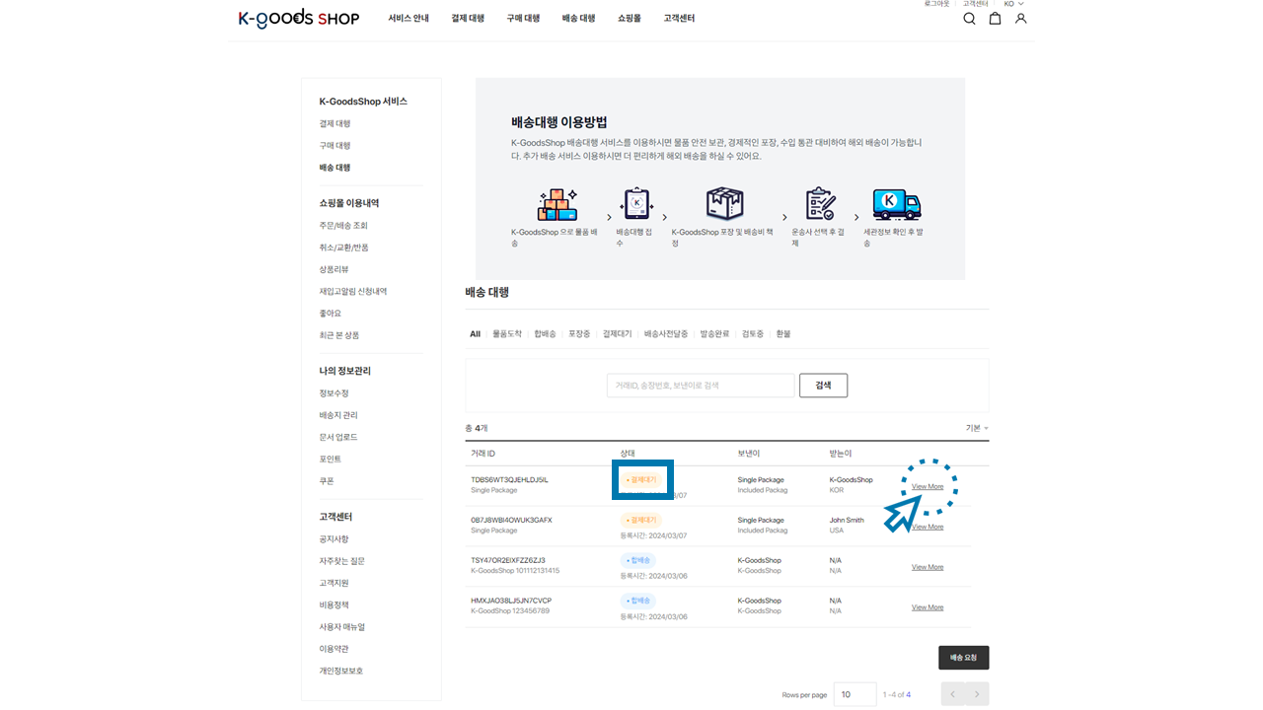Click the delivery truck icon
This screenshot has width=1263, height=710.
point(896,204)
